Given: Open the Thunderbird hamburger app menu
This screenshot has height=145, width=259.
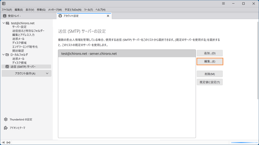Looking at the screenshot, I should point(223,4).
